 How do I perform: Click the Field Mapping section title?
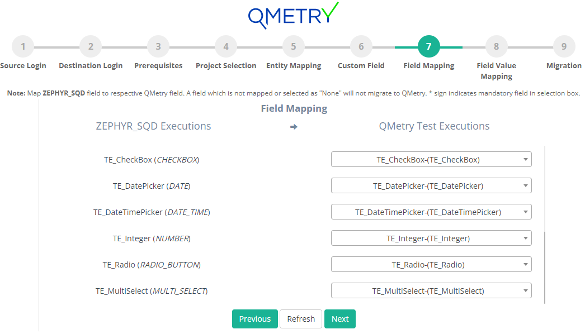(294, 108)
